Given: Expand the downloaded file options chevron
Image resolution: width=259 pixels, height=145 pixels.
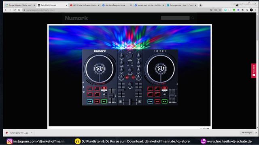Looking at the screenshot, I should pyautogui.click(x=32, y=133).
